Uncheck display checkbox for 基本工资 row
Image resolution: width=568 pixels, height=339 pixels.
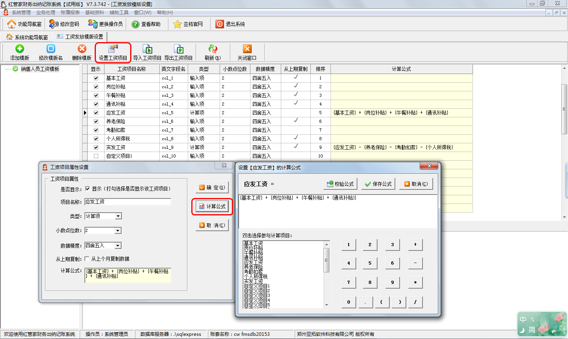pyautogui.click(x=96, y=78)
